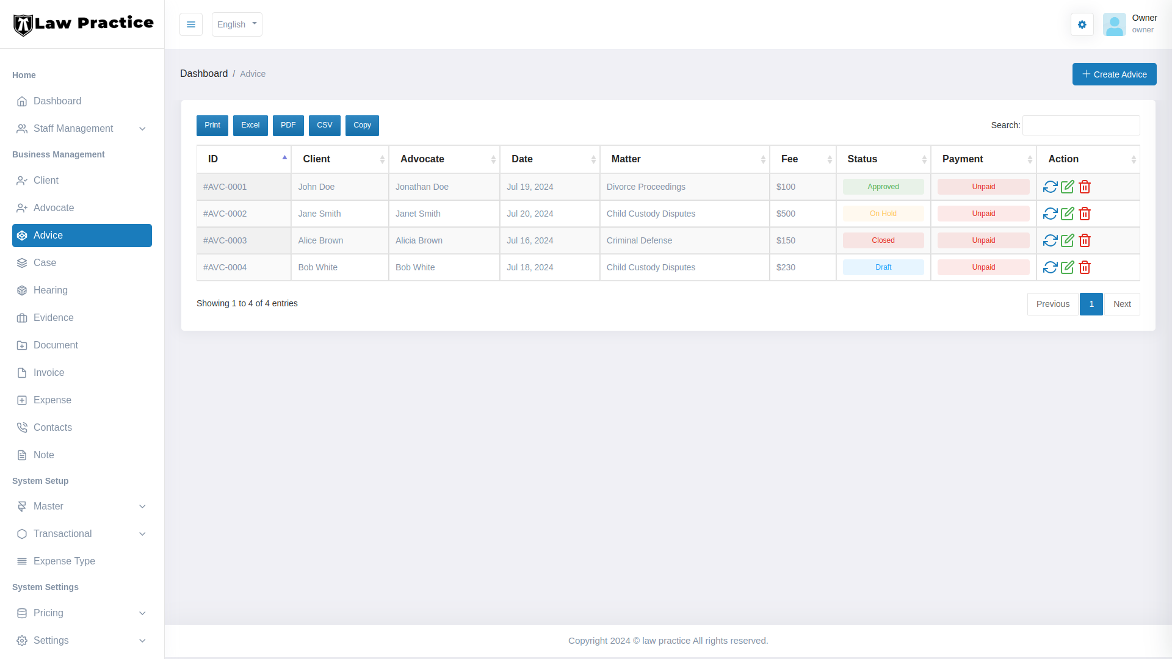Image resolution: width=1172 pixels, height=659 pixels.
Task: Click into the Search input field
Action: (x=1080, y=125)
